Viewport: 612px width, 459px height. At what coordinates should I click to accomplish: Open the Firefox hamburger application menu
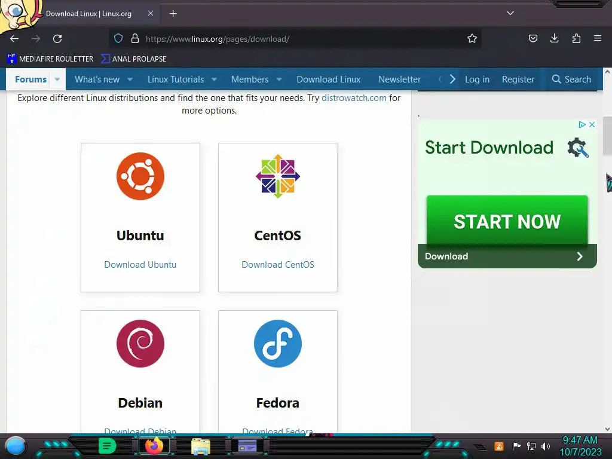(598, 39)
